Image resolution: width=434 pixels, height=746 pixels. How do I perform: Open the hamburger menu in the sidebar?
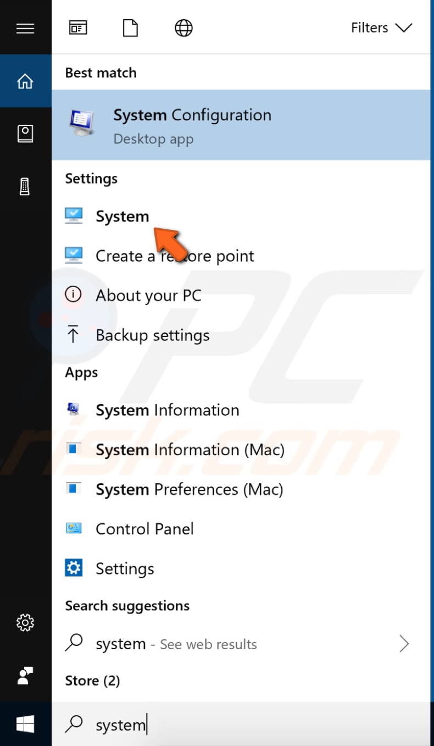click(25, 27)
